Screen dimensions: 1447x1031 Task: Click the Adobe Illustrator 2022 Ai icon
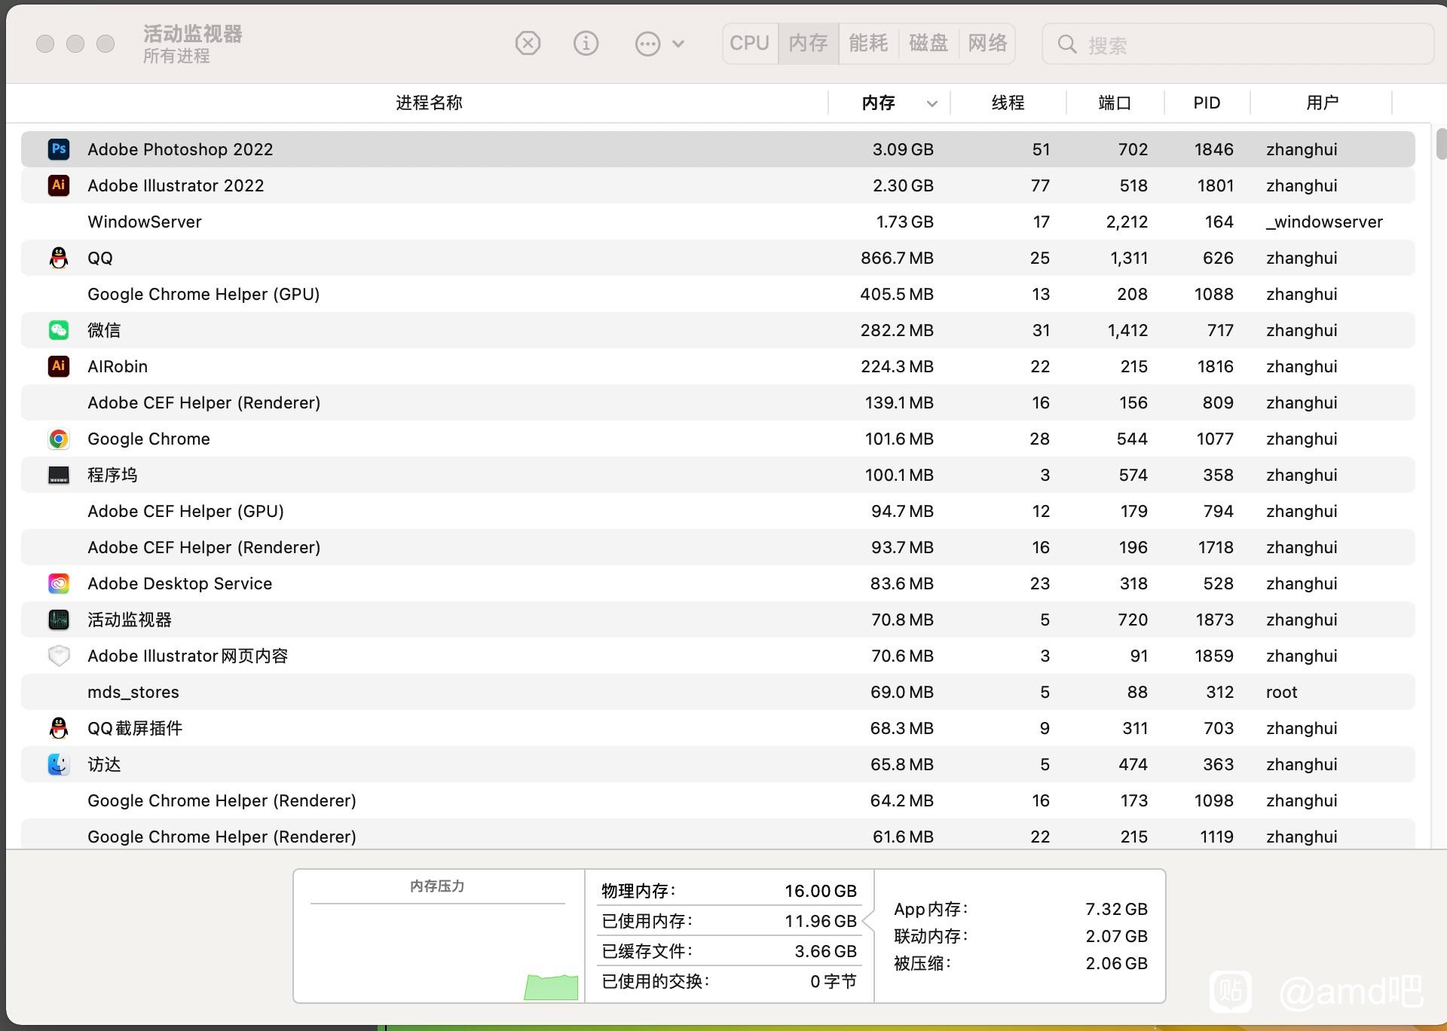click(59, 185)
